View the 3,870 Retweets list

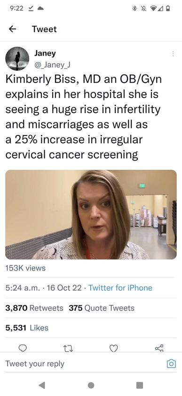[34, 308]
